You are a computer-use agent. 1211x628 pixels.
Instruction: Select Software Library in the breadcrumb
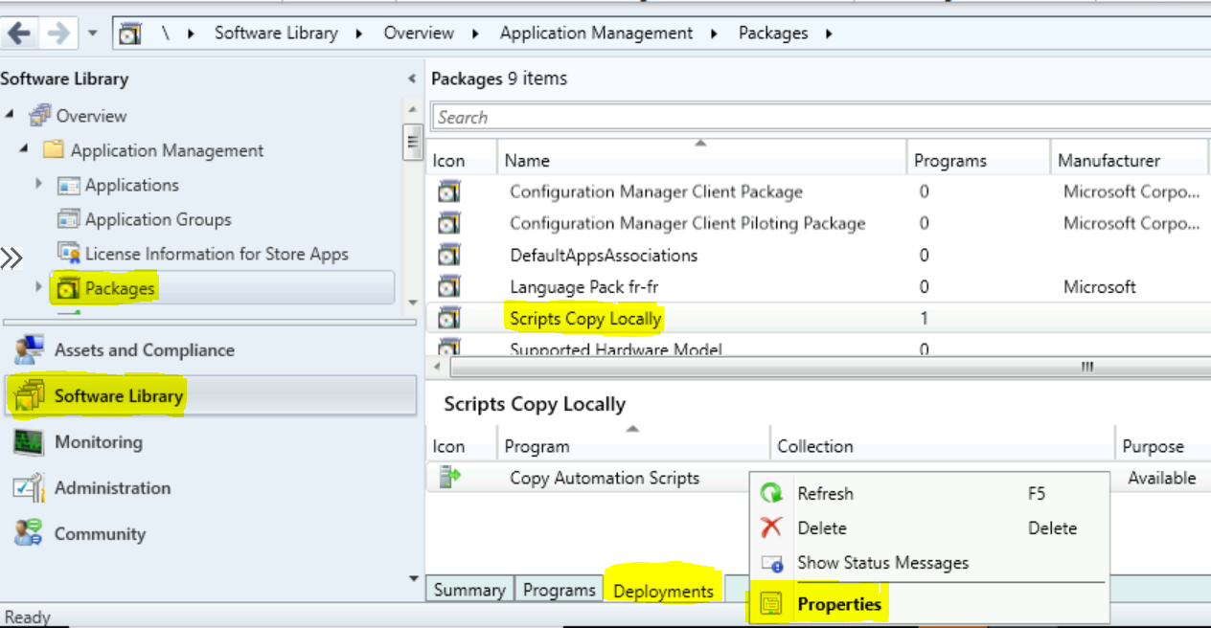[x=276, y=33]
